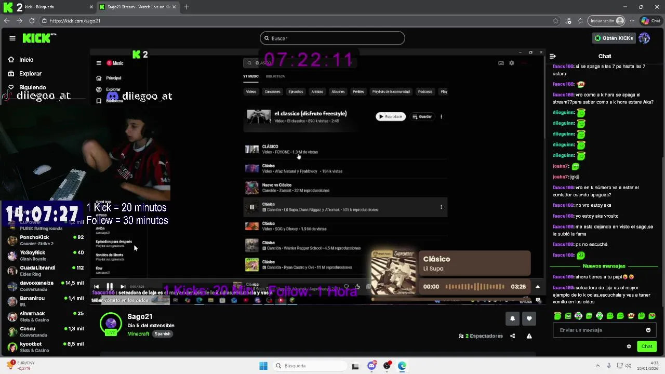Open GuadaLibrandi channel in sidebar

pyautogui.click(x=46, y=271)
